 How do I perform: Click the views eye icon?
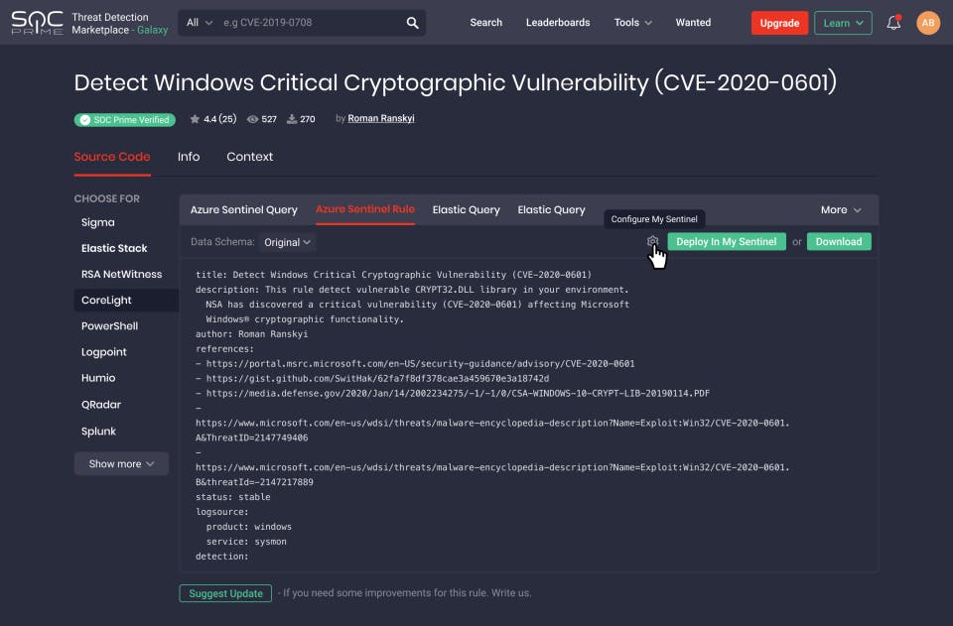click(252, 119)
